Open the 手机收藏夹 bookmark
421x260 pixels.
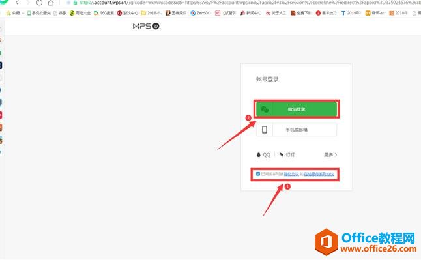click(39, 13)
